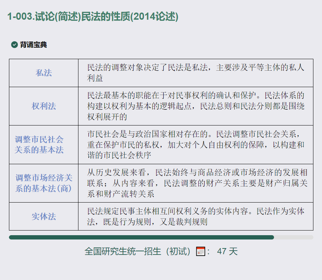Click the 47 天 countdown value
Viewport: 322px width, 280px height.
[227, 251]
